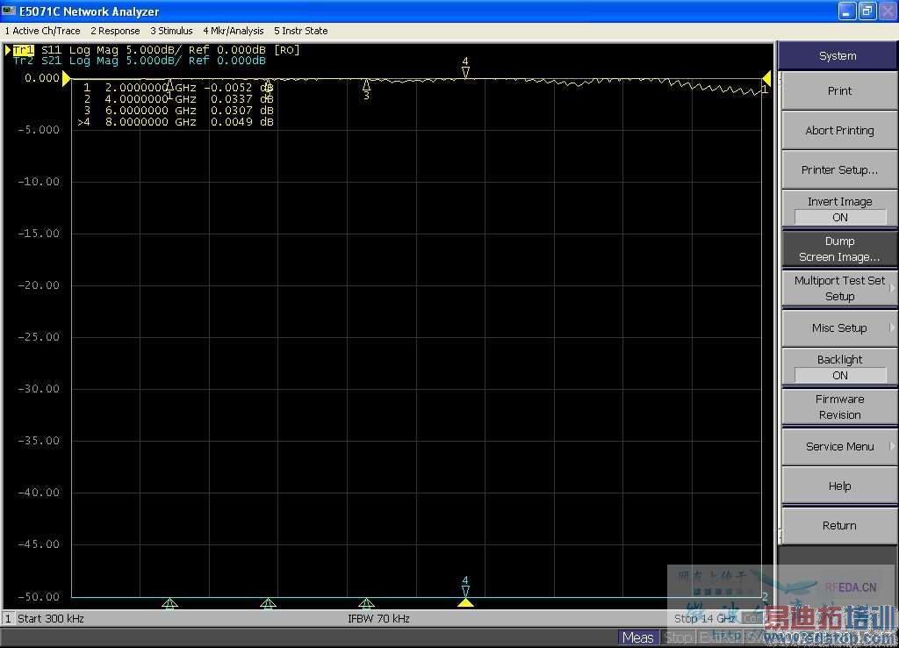
Task: Open the Service Menu submenu
Action: [839, 446]
